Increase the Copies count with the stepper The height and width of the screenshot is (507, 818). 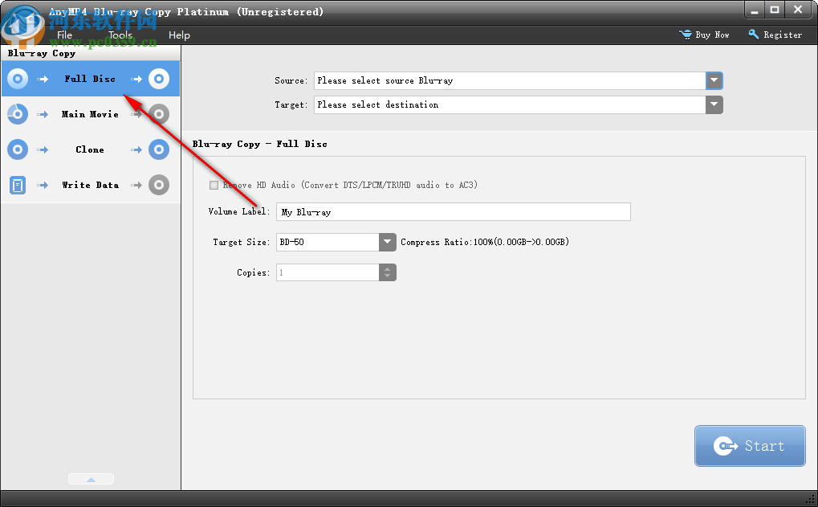point(388,268)
